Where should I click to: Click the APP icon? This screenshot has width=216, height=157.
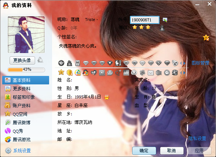tap(126, 73)
